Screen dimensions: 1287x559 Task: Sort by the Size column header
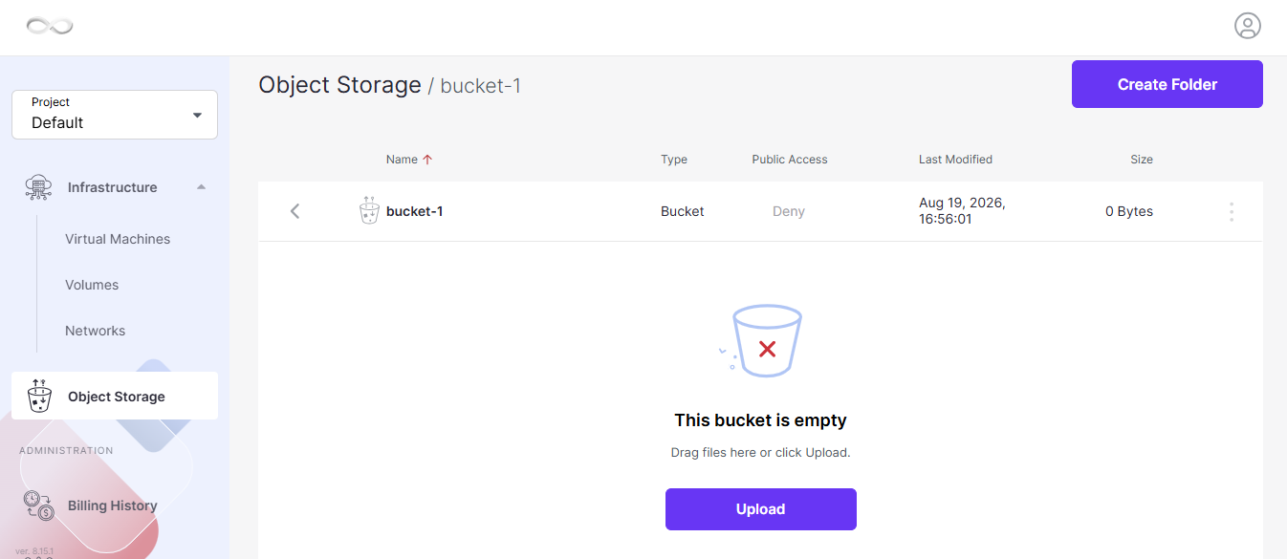[1142, 160]
